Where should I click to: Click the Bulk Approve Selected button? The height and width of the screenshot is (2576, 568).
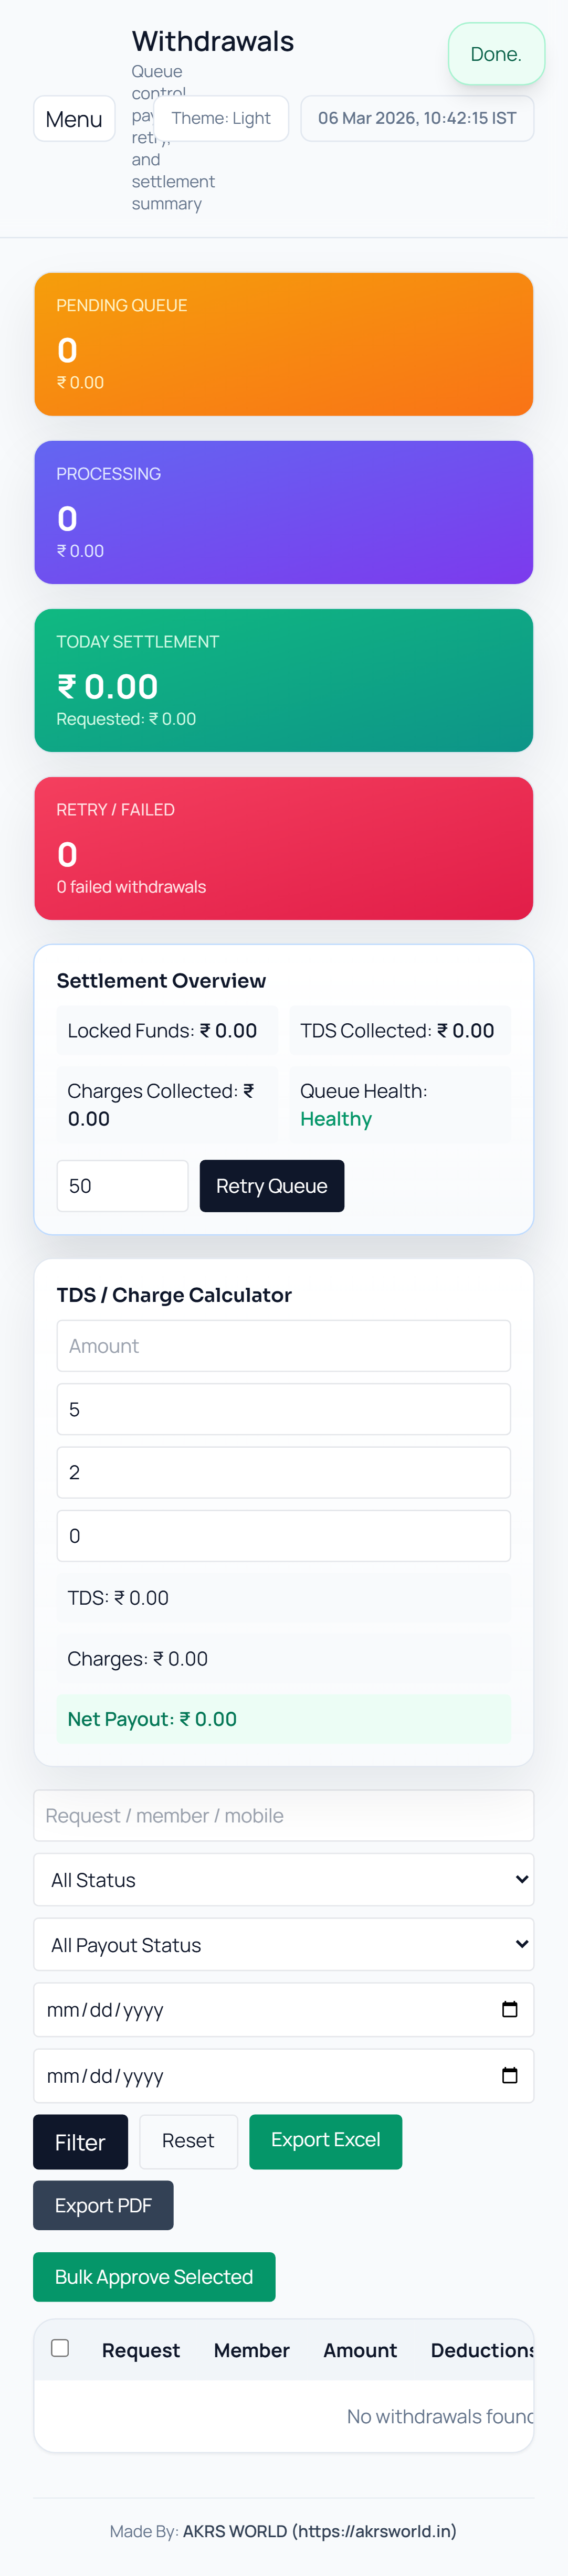point(154,2276)
